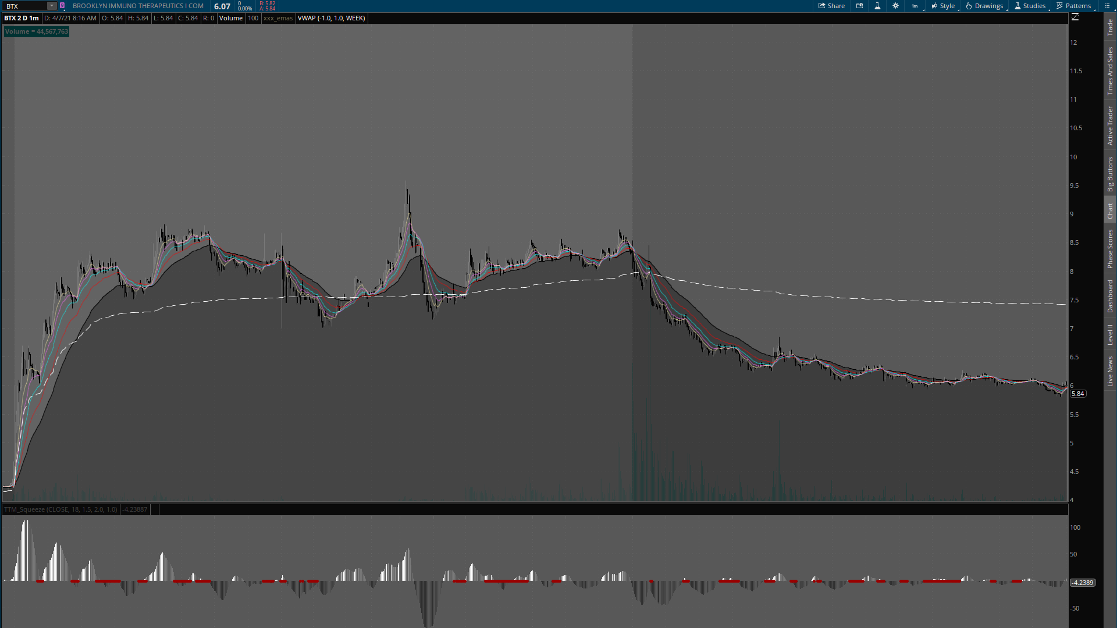1117x628 pixels.
Task: Click the xxx_emas study label
Action: 278,18
